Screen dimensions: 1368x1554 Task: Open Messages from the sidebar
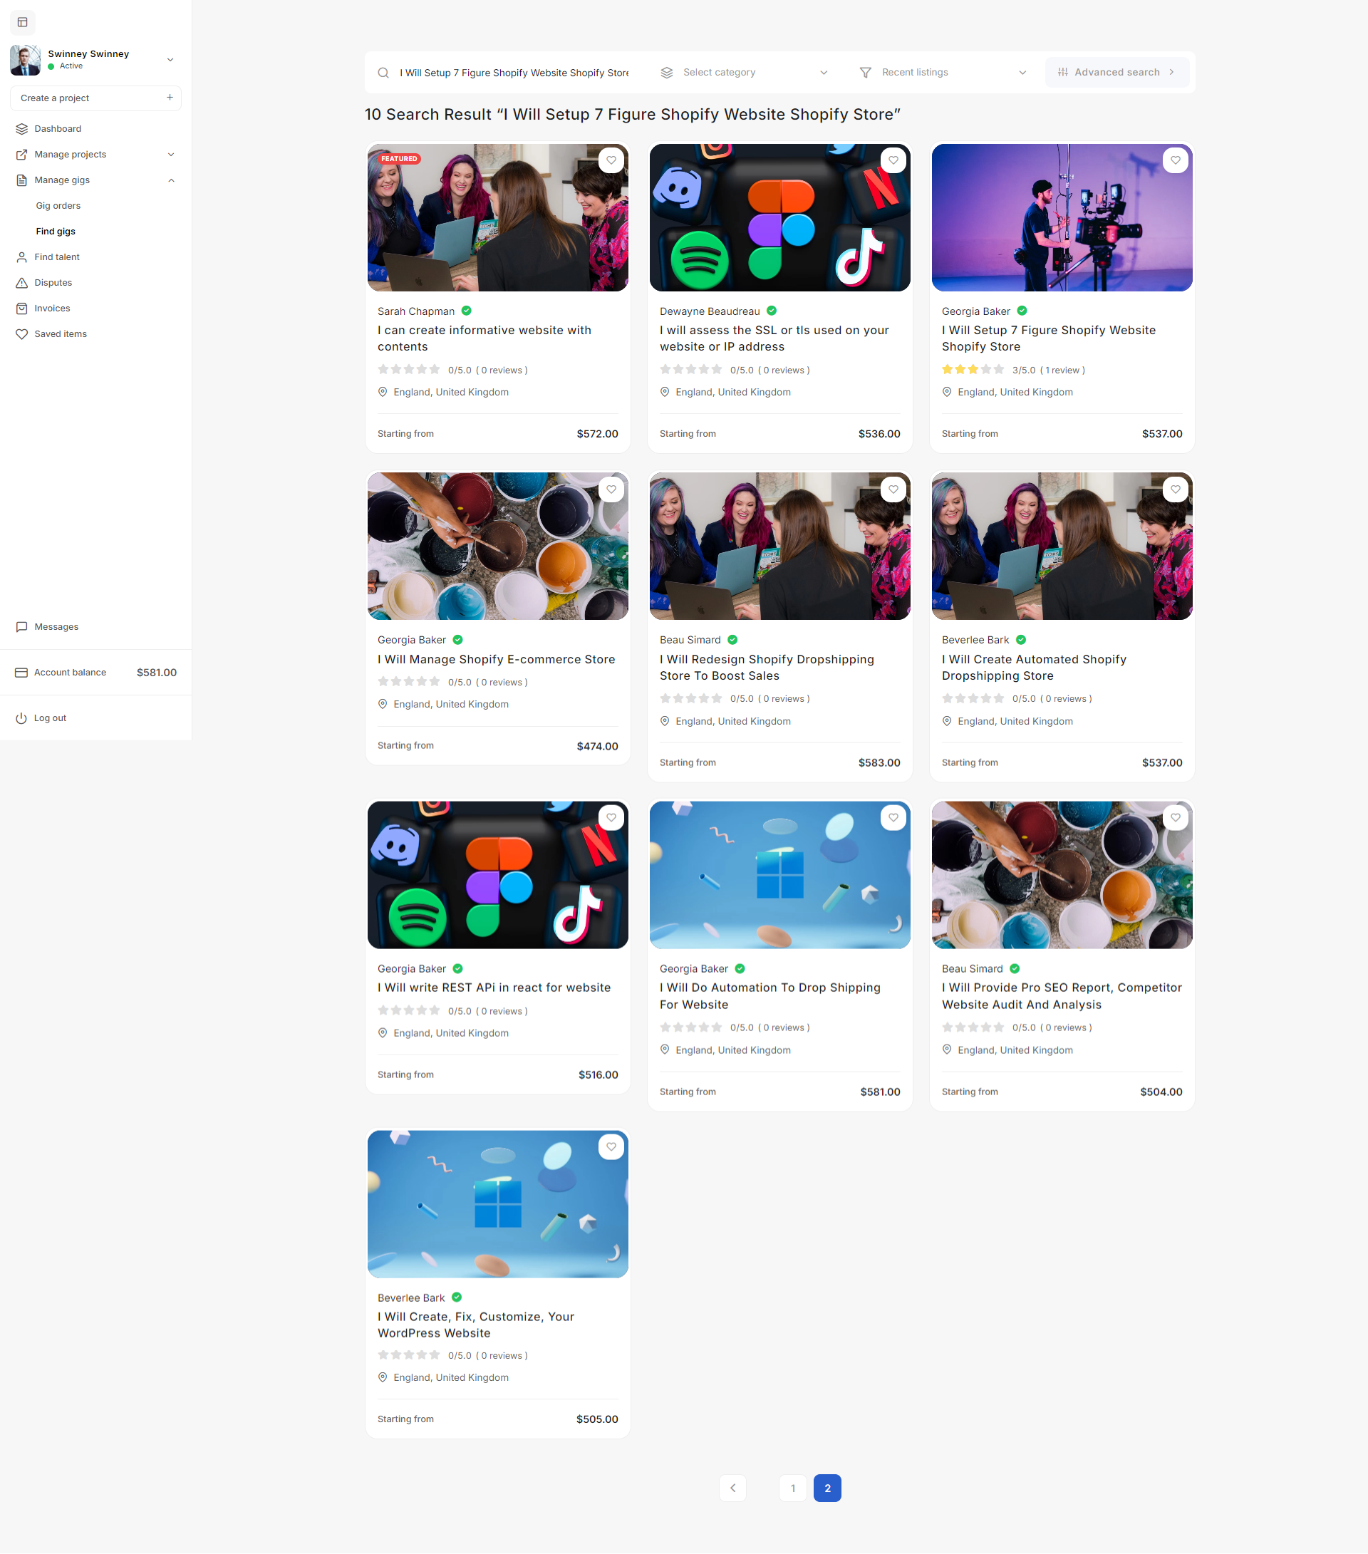pos(56,626)
